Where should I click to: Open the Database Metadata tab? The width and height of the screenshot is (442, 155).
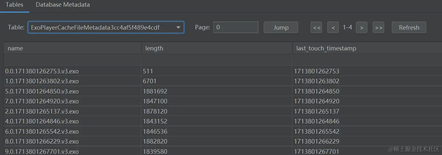[63, 5]
